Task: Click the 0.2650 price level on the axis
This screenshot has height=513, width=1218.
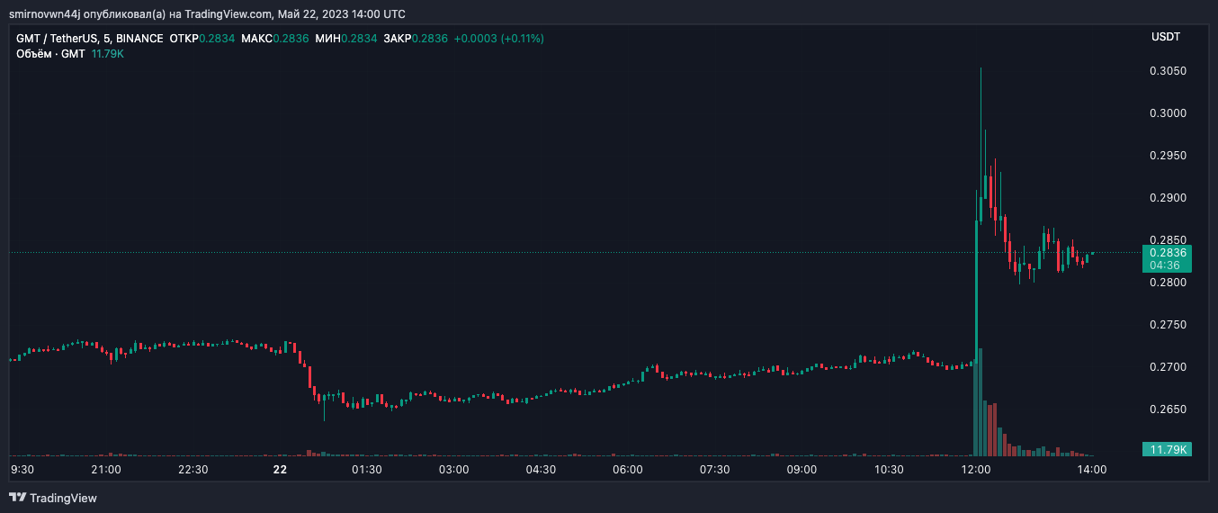Action: click(x=1168, y=409)
